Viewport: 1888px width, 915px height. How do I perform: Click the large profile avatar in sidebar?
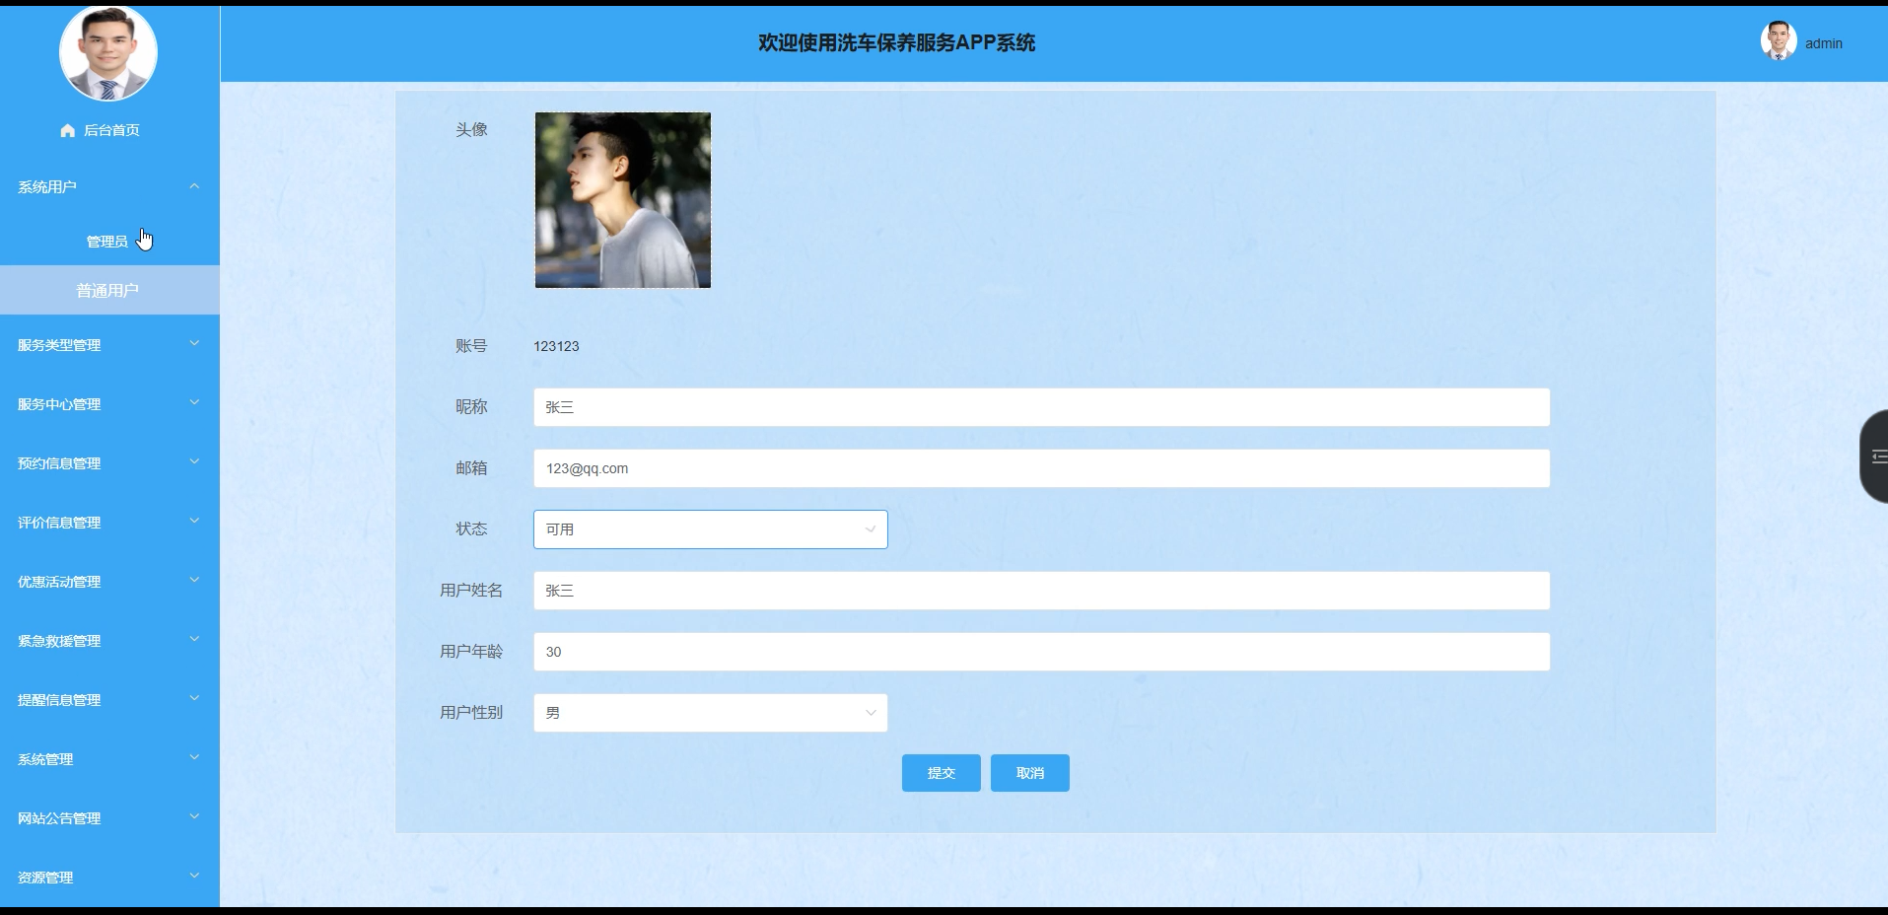(108, 52)
